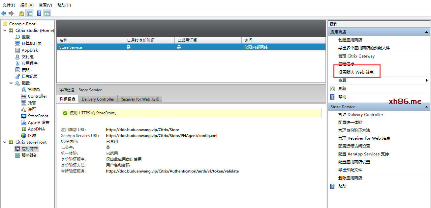
Task: Sort by the 名称 column header
Action: tap(90, 40)
